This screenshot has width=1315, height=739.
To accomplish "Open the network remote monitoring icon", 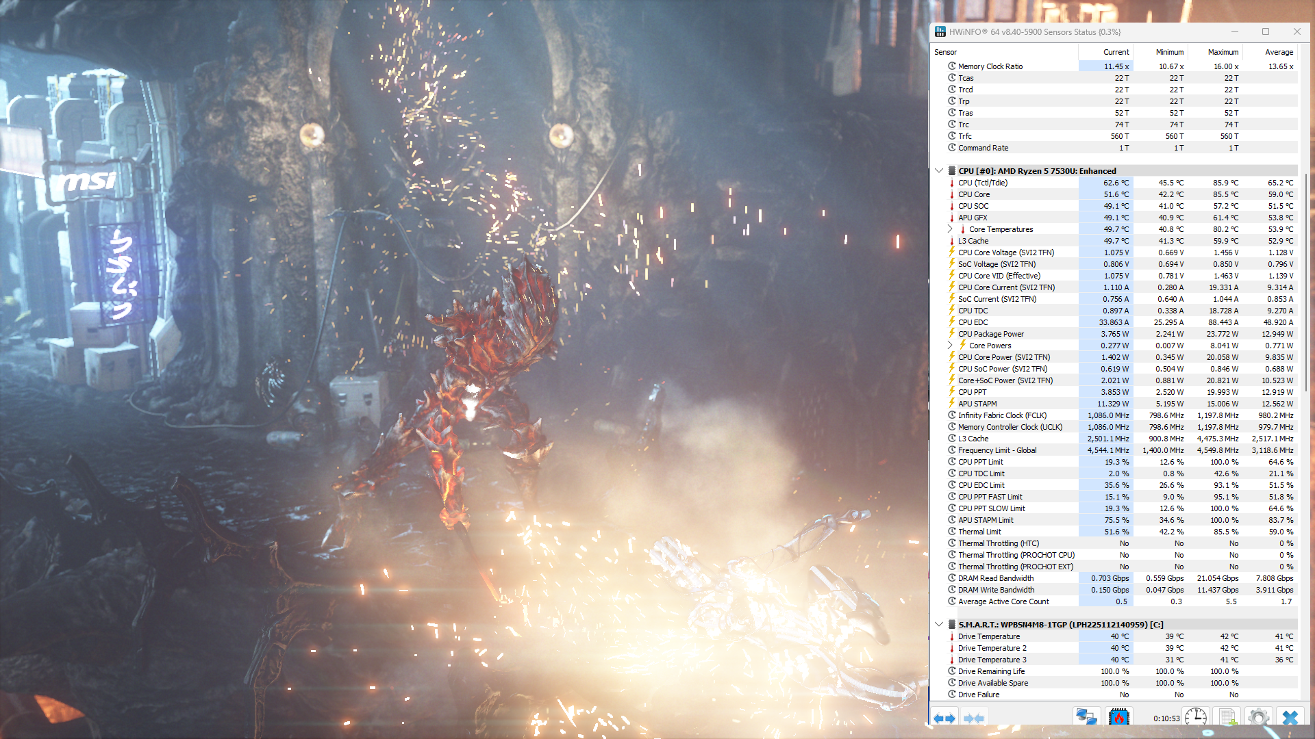I will click(1086, 717).
